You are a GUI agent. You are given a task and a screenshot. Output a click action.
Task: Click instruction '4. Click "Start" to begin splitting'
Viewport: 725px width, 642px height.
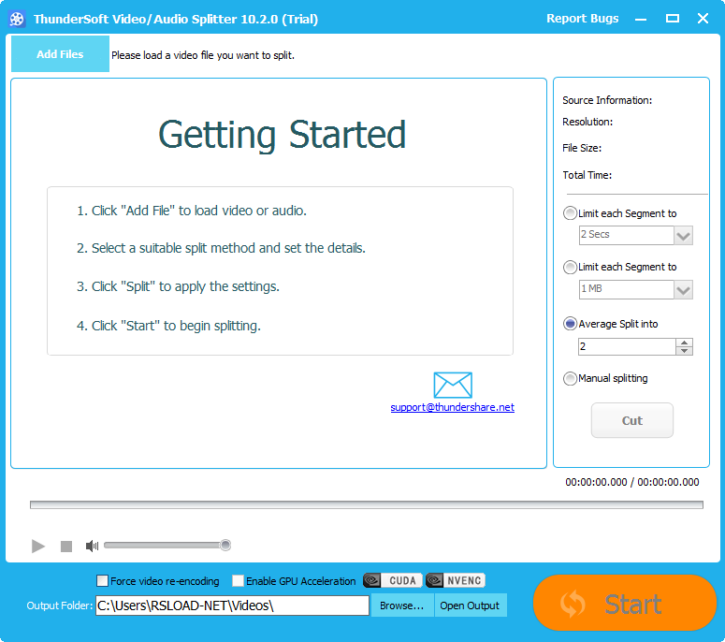[x=168, y=326]
